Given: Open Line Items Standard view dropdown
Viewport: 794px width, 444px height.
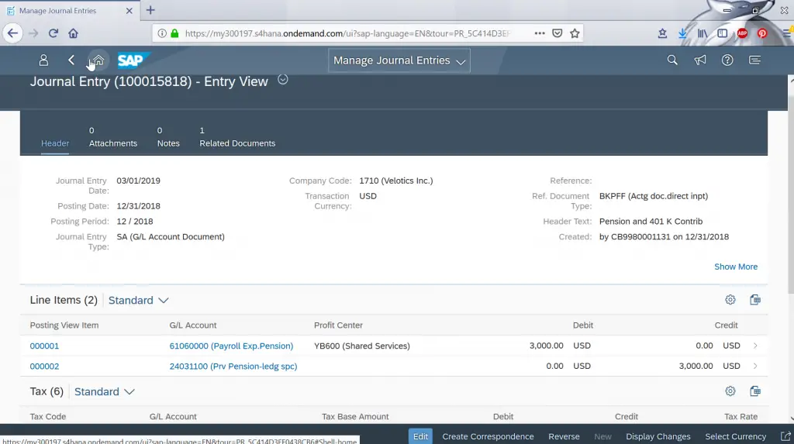Looking at the screenshot, I should click(x=138, y=300).
